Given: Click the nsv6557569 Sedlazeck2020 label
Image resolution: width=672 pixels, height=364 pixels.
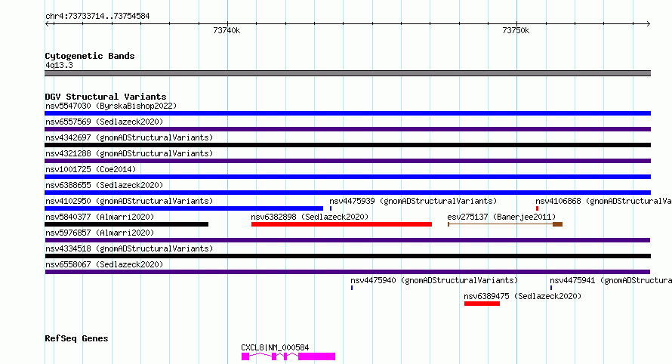Looking at the screenshot, I should (104, 122).
